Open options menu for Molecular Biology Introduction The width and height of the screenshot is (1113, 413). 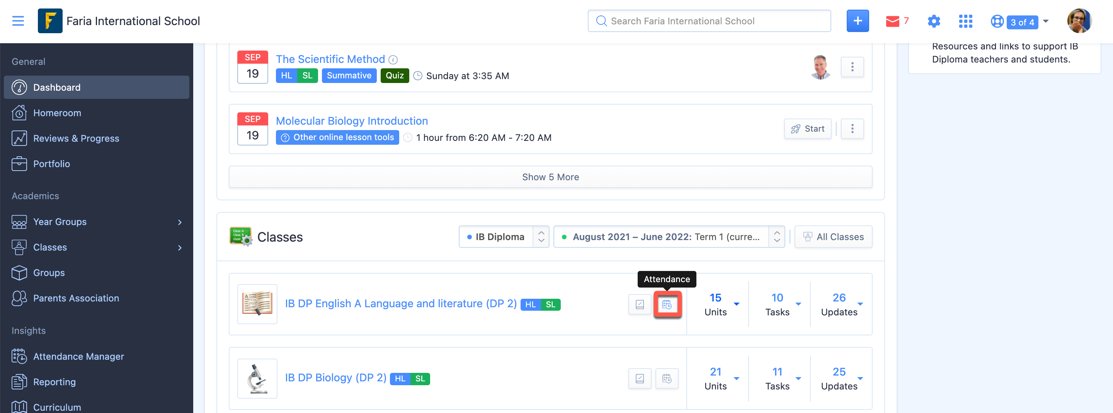pyautogui.click(x=852, y=129)
